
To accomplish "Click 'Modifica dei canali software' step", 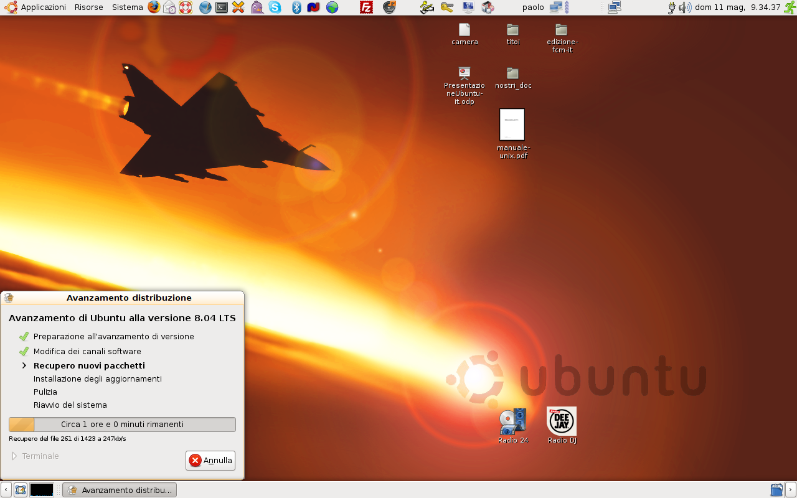I will click(87, 351).
